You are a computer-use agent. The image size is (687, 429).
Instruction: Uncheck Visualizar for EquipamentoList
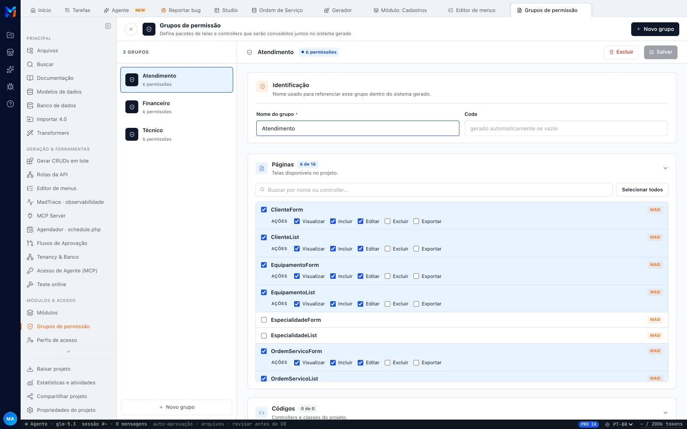[x=297, y=304]
